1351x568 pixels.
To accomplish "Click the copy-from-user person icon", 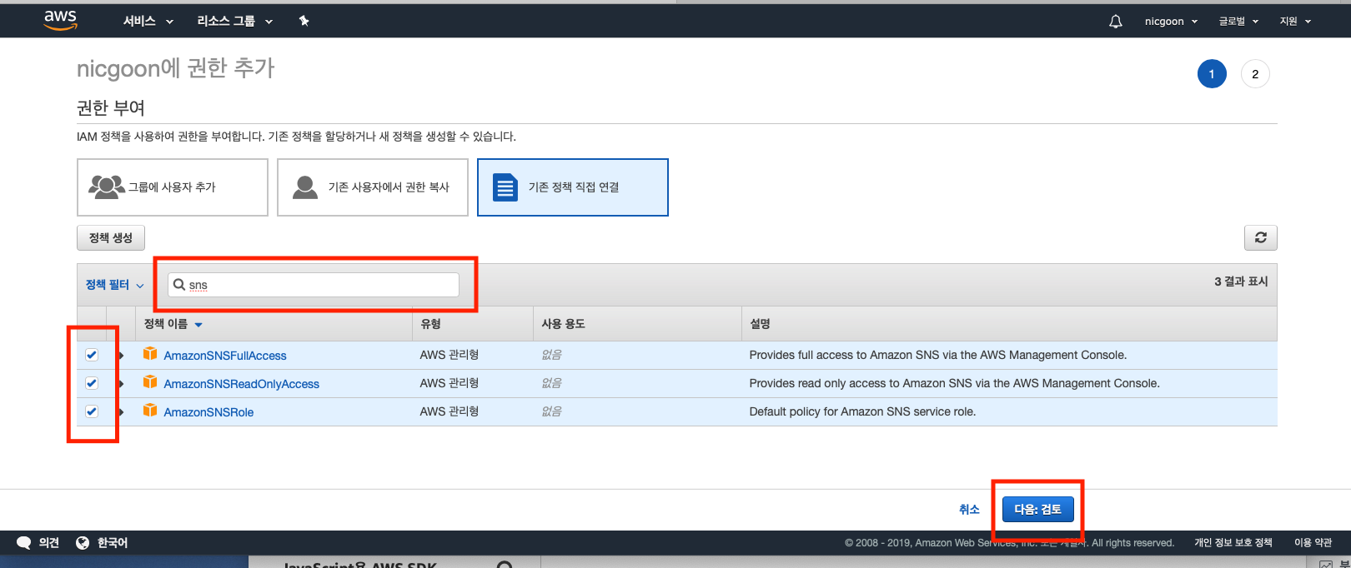I will coord(305,187).
